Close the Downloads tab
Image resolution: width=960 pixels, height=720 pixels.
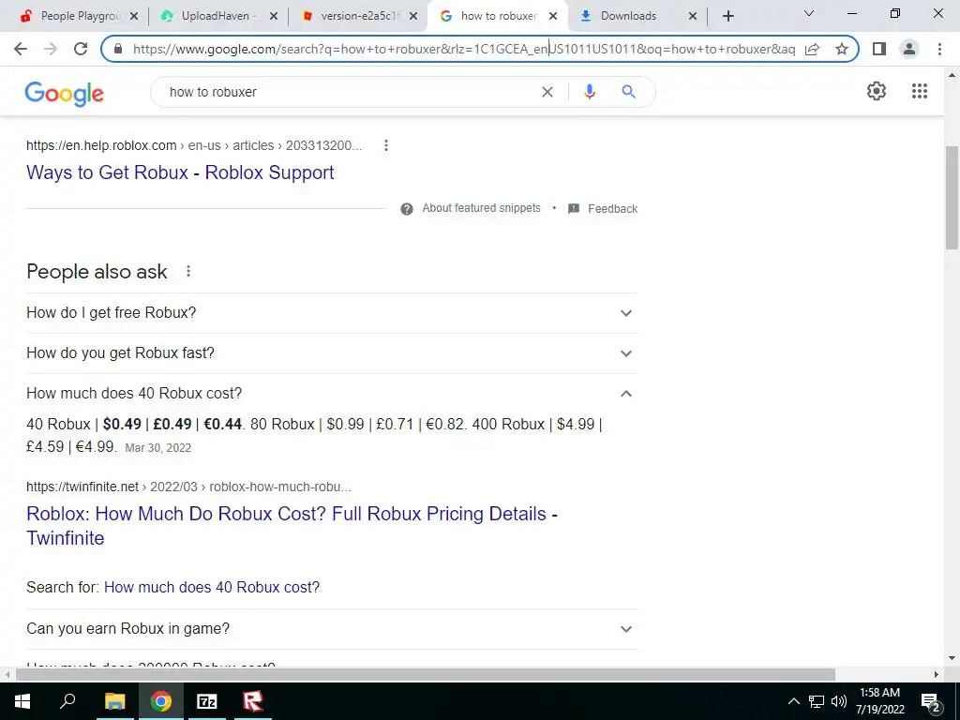[x=693, y=16]
